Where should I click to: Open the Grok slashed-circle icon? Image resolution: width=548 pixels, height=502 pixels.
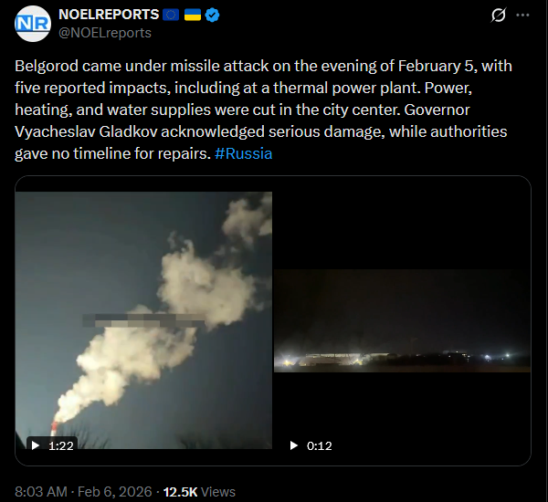(499, 15)
